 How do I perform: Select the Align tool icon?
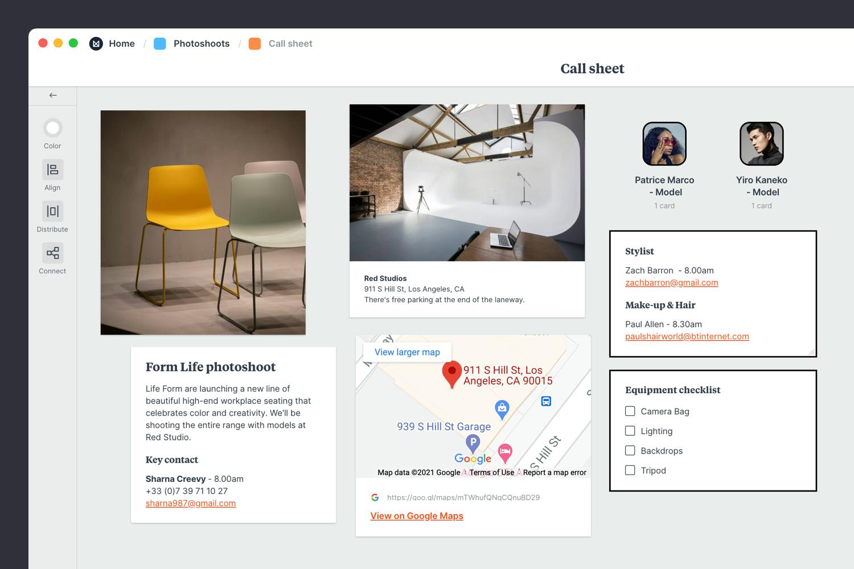[x=52, y=170]
